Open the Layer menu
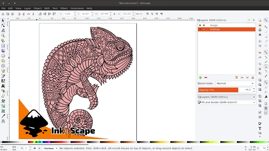The height and width of the screenshot is (151, 269). click(27, 8)
